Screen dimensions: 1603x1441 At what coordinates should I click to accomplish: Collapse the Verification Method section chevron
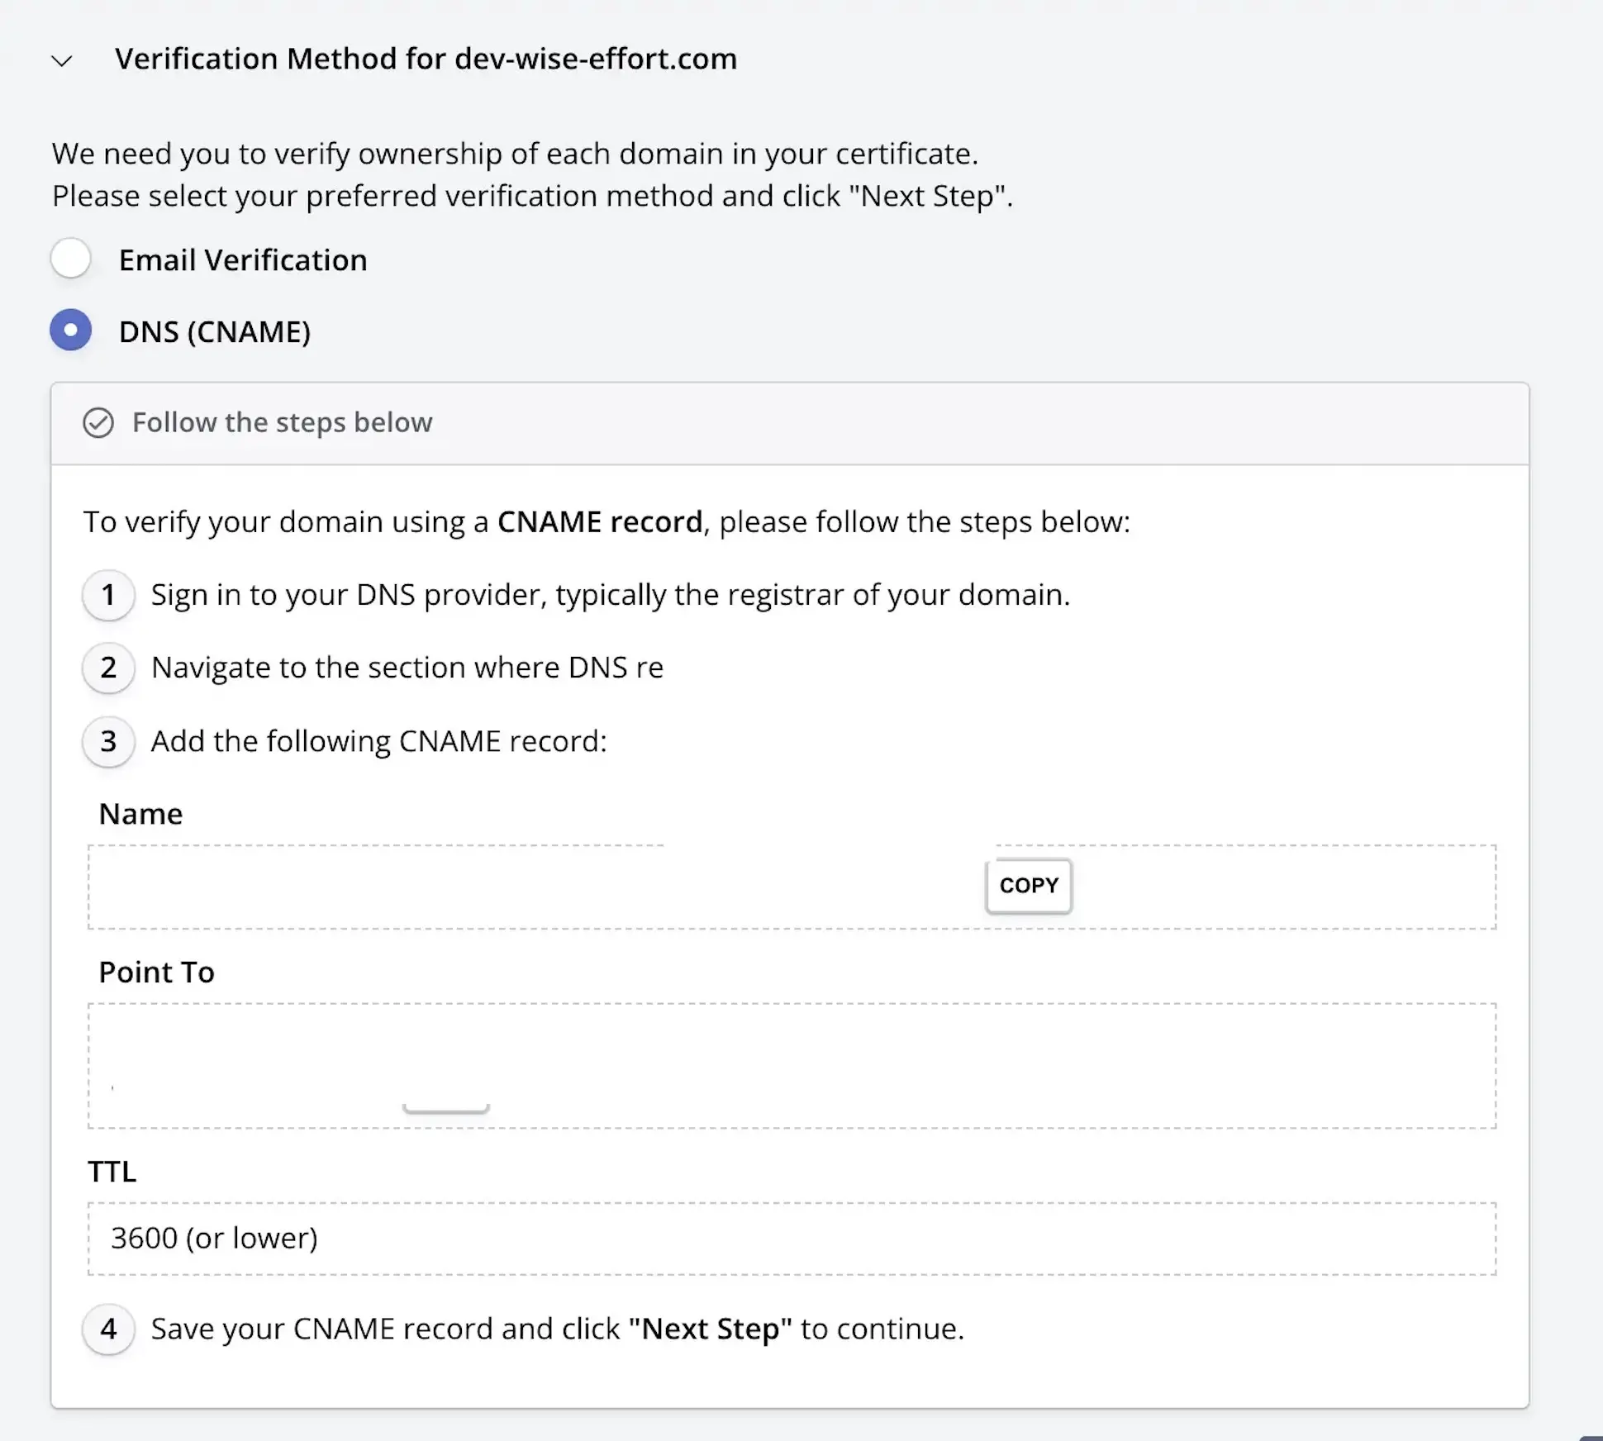pyautogui.click(x=62, y=60)
